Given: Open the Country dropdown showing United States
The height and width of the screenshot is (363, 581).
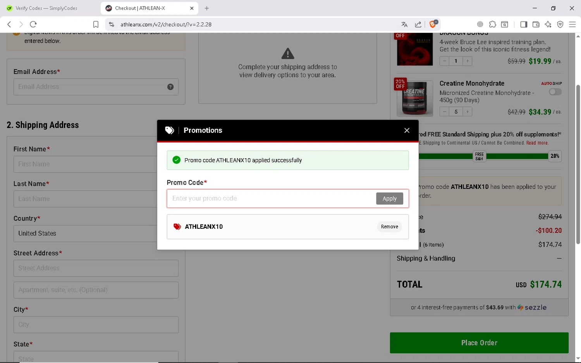Looking at the screenshot, I should pos(85,234).
